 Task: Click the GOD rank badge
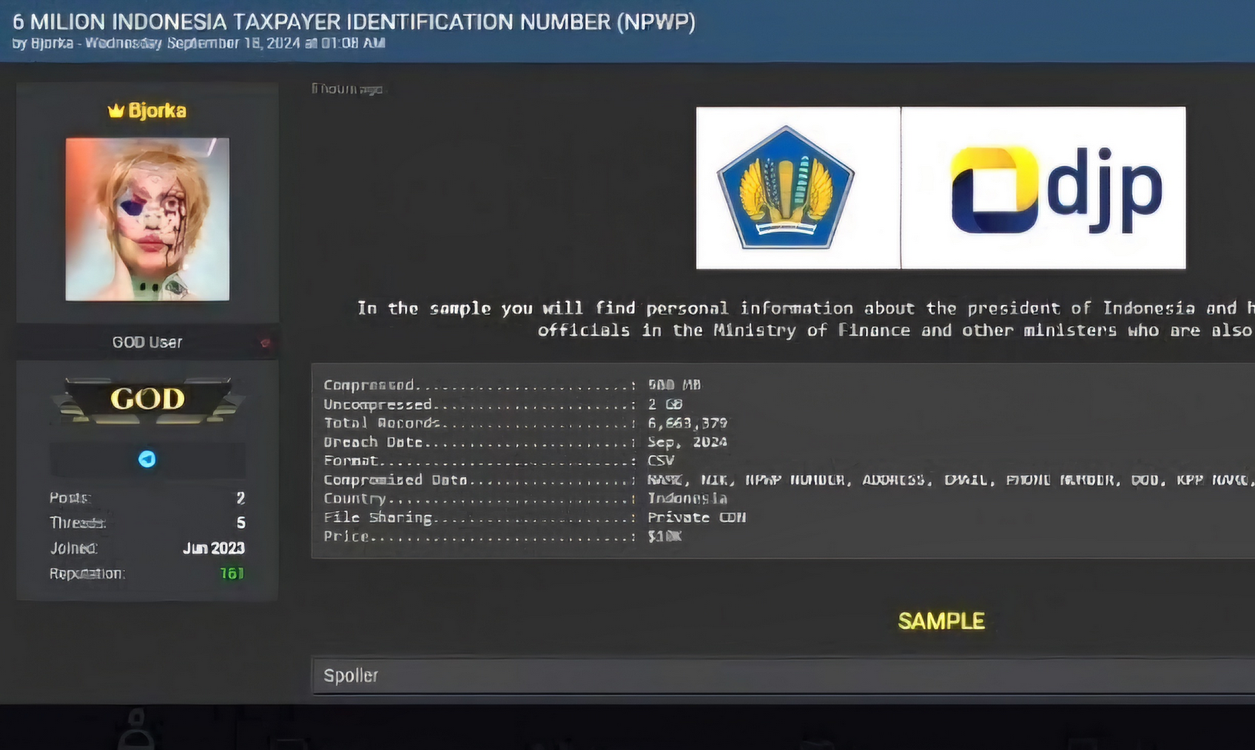pyautogui.click(x=147, y=399)
